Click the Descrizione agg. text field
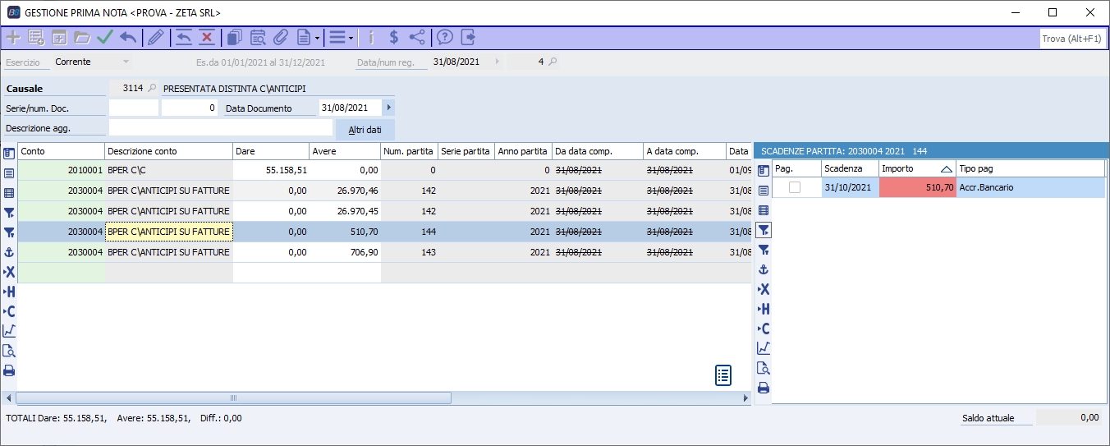The width and height of the screenshot is (1110, 446). point(220,128)
